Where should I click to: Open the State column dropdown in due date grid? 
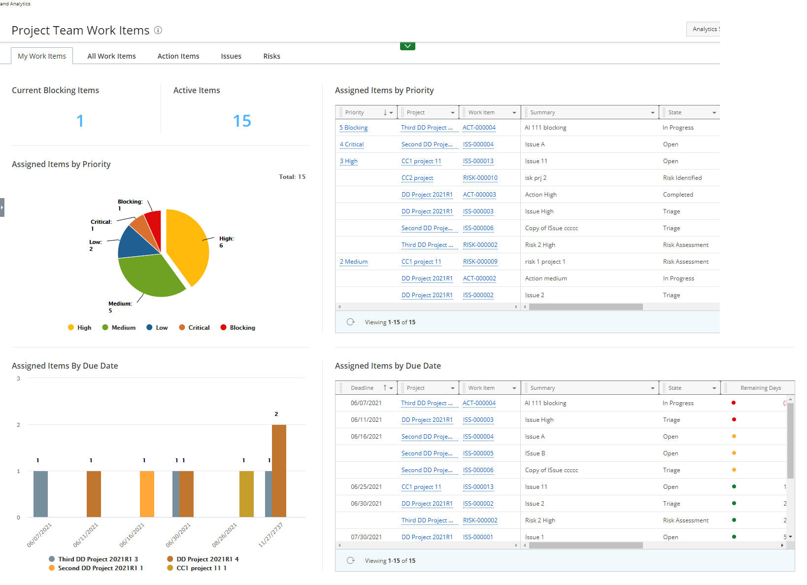pyautogui.click(x=714, y=388)
